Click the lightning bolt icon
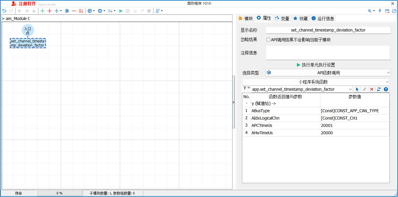Image resolution: width=398 pixels, height=197 pixels. click(380, 11)
